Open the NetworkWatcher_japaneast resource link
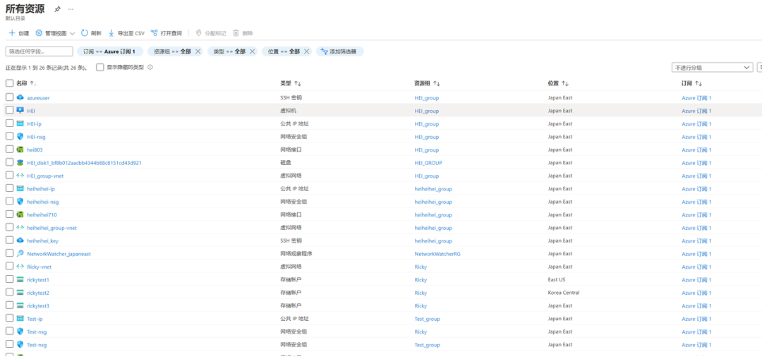 pos(59,254)
